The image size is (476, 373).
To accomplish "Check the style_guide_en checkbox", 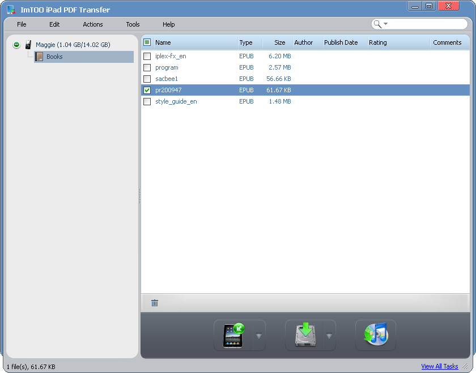I will click(147, 101).
